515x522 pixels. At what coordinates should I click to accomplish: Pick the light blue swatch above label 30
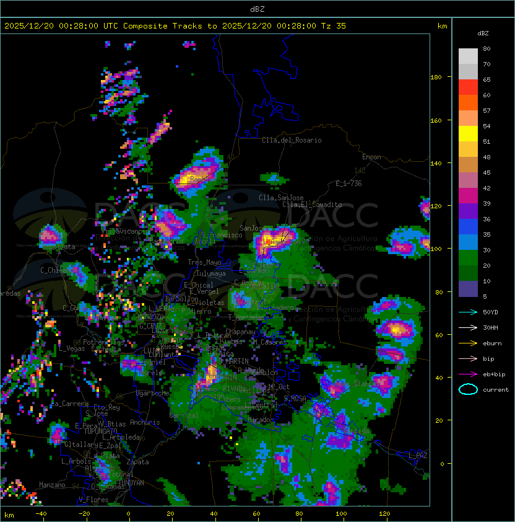(x=468, y=242)
